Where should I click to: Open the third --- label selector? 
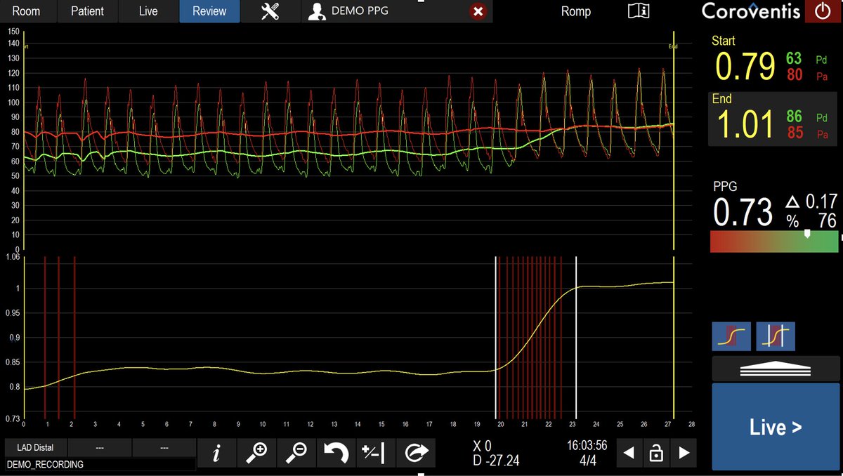tap(164, 448)
